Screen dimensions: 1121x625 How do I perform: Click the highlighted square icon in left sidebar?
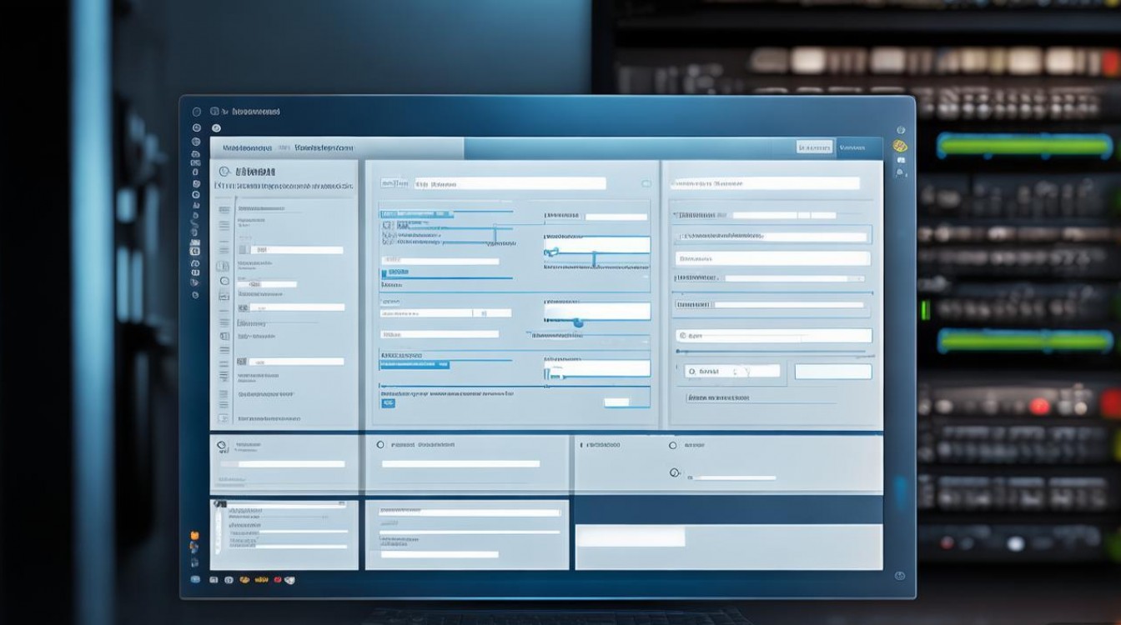coord(195,251)
